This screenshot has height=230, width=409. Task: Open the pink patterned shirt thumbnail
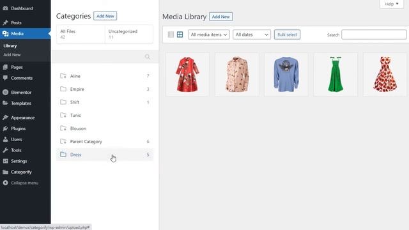[237, 74]
